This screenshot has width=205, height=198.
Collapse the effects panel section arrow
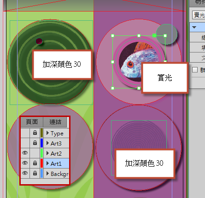pyautogui.click(x=194, y=28)
